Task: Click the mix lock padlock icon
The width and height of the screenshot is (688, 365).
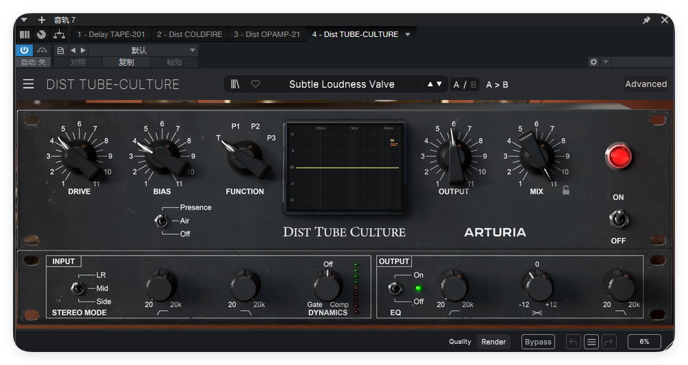Action: coord(565,190)
